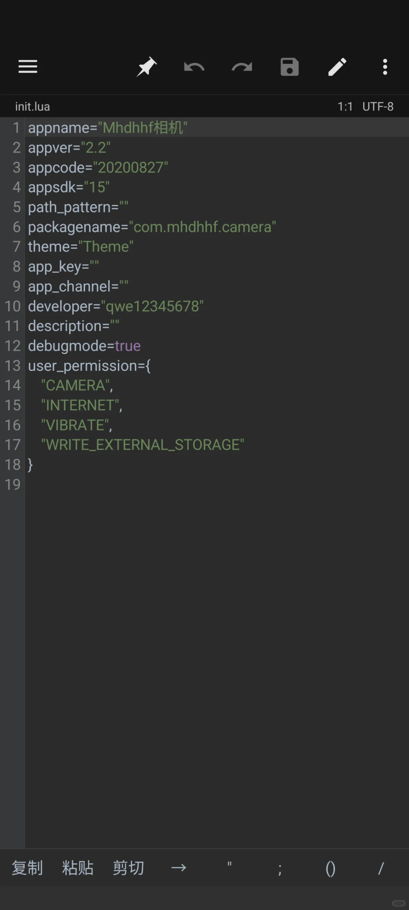Screen dimensions: 409x910
Task: Insert parentheses from the symbol bar
Action: click(x=330, y=868)
